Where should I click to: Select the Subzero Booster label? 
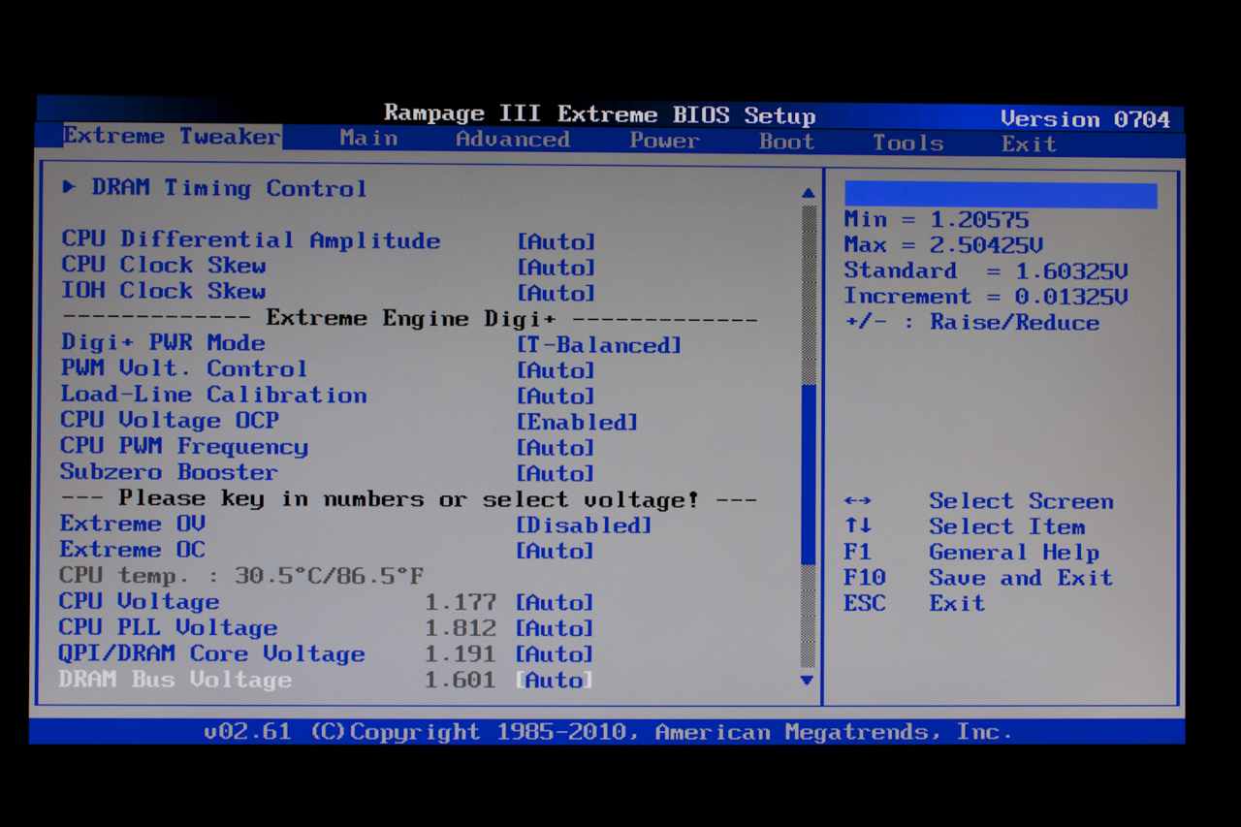(x=169, y=472)
